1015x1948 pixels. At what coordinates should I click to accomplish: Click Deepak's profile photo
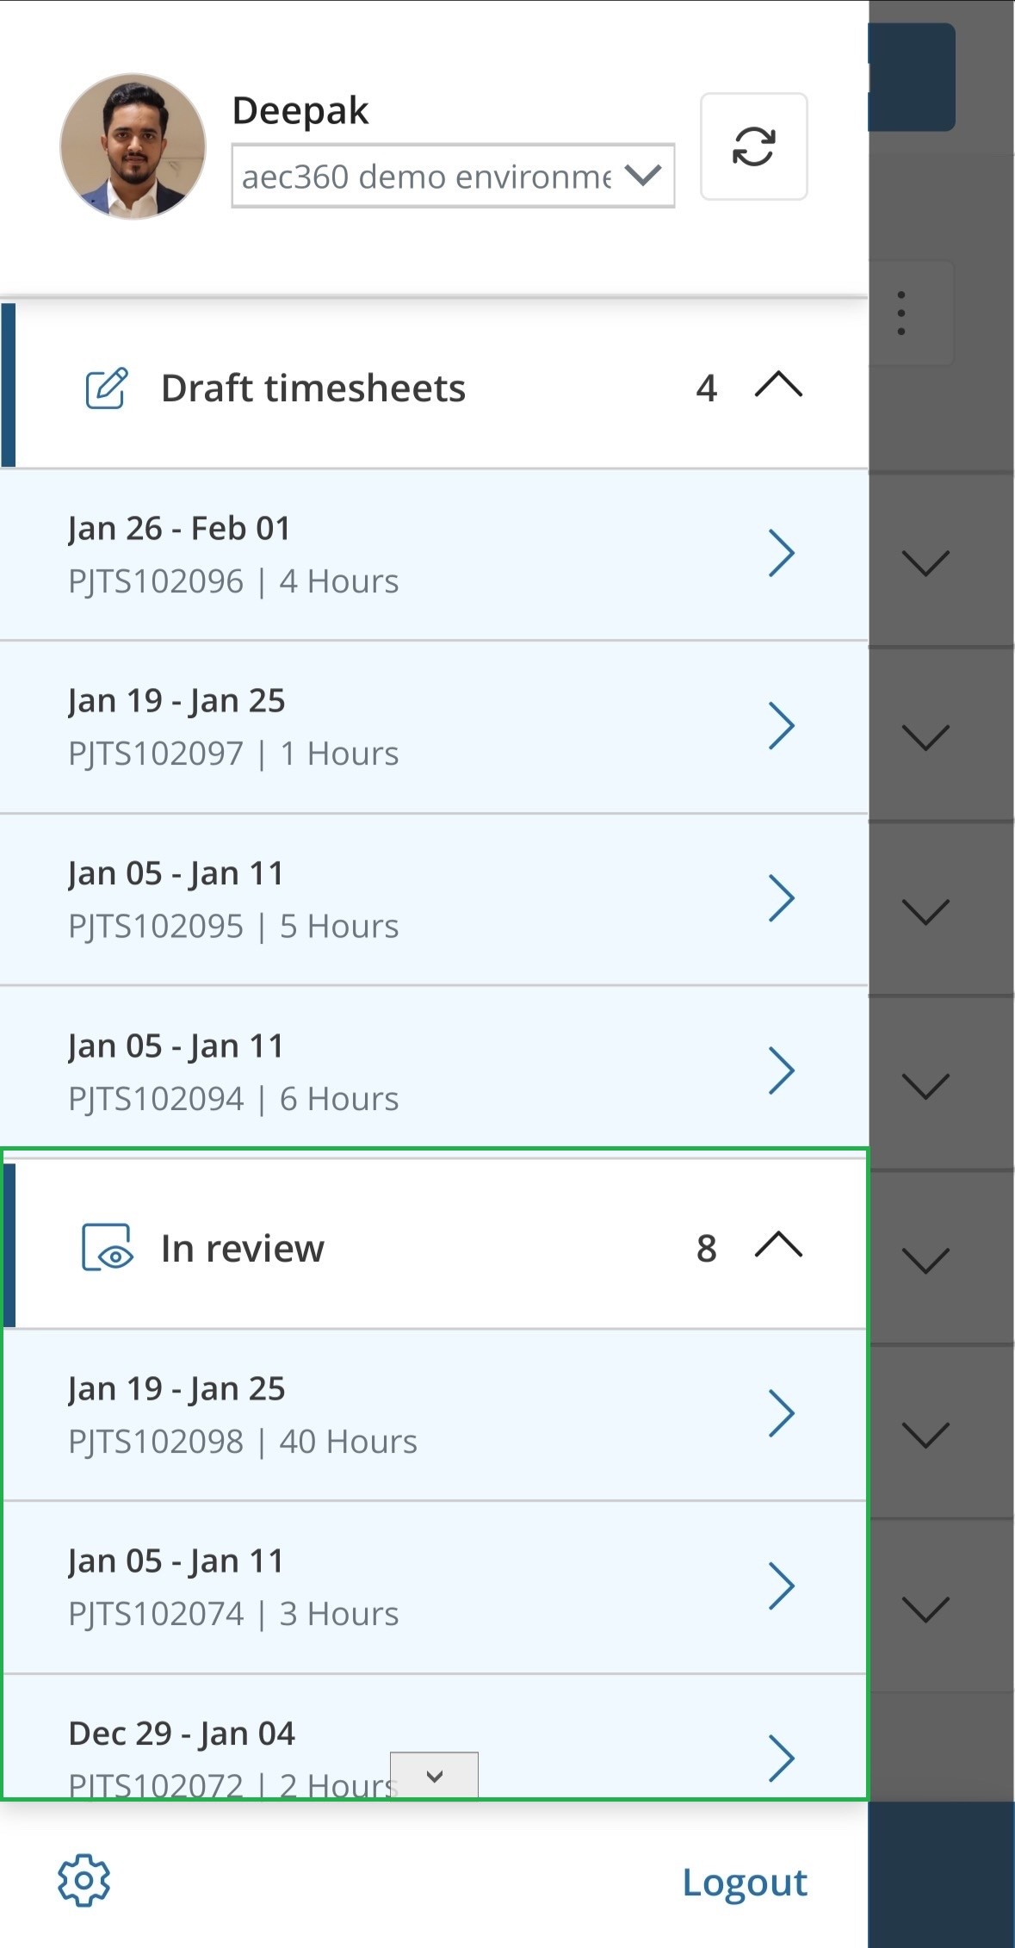pos(133,146)
